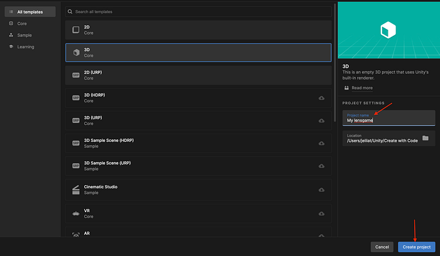Image resolution: width=440 pixels, height=256 pixels.
Task: Select the 3D Sample Scene (URP) template
Action: 198,166
